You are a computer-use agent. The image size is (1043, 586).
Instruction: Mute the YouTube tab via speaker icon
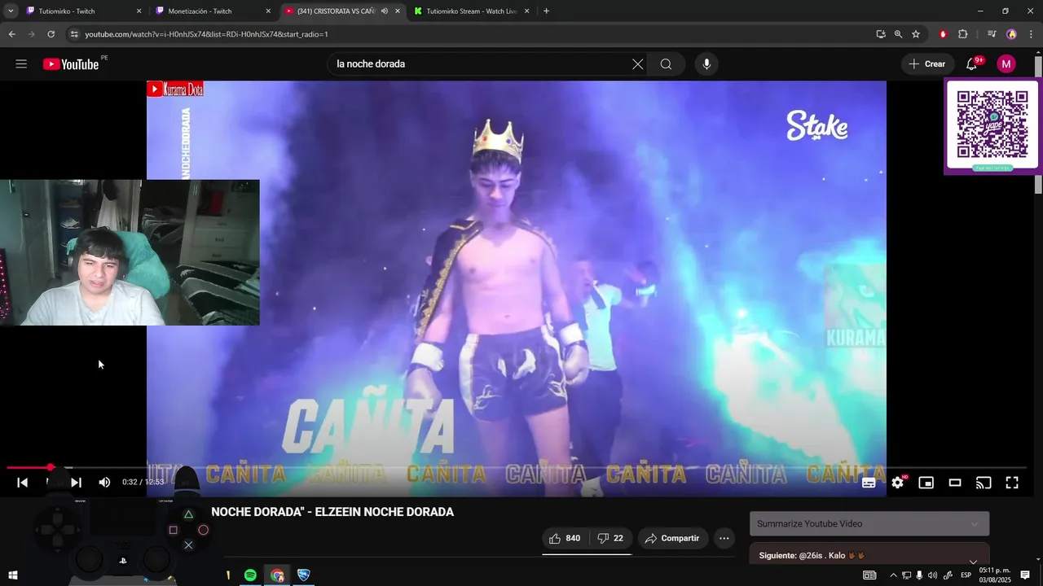385,11
